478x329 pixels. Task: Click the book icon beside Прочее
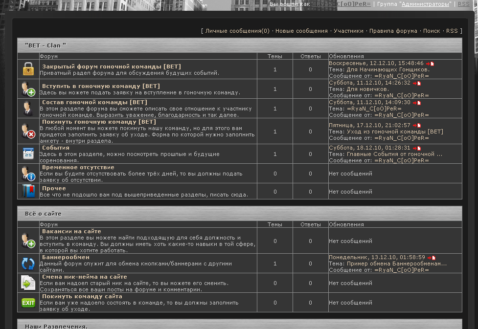pos(28,191)
